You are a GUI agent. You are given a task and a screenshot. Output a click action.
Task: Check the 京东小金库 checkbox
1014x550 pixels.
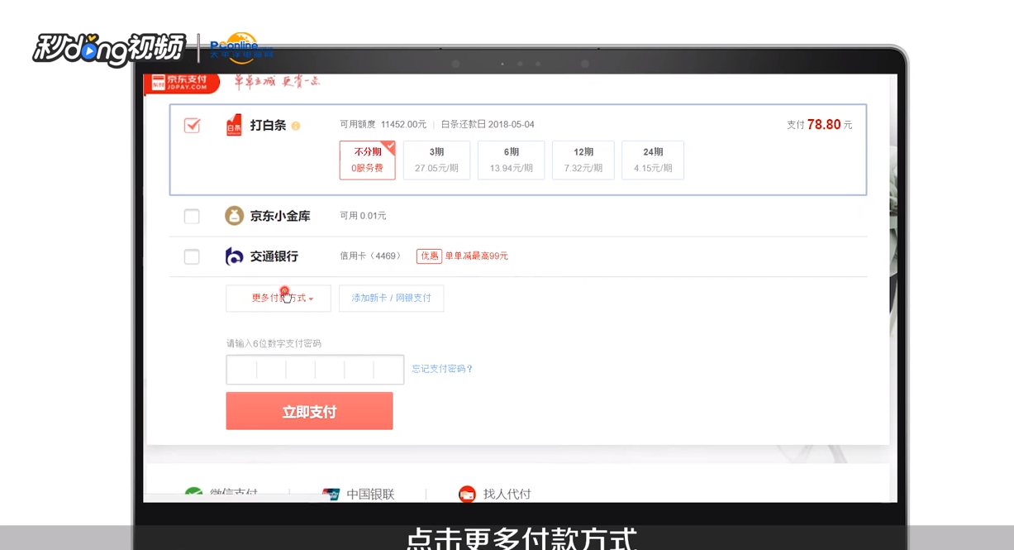pos(192,216)
